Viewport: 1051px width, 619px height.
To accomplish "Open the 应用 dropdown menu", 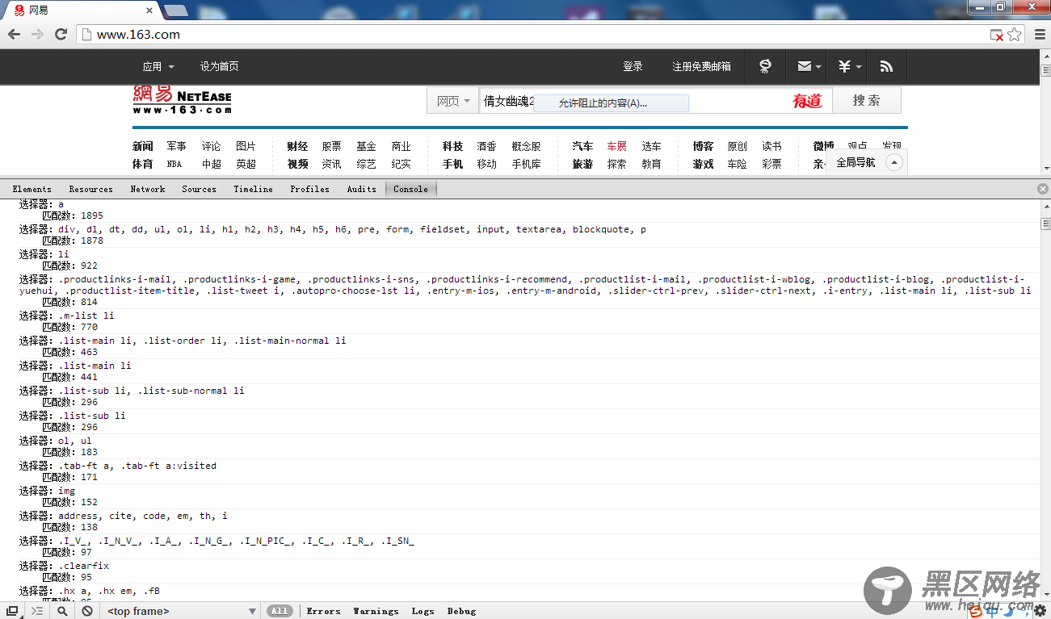I will coord(158,67).
